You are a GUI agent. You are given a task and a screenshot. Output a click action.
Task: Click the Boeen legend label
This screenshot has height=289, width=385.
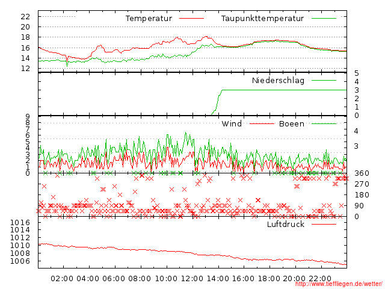291,123
